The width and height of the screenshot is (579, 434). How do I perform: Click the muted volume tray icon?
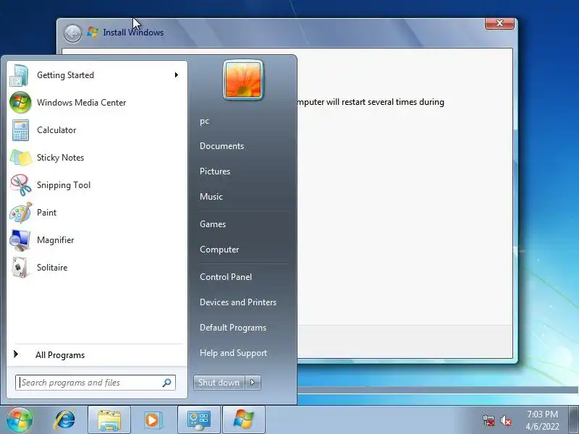tap(506, 420)
